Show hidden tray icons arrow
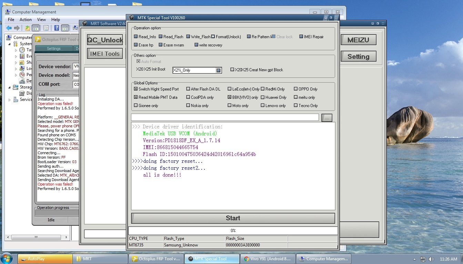The width and height of the screenshot is (463, 264). click(414, 259)
